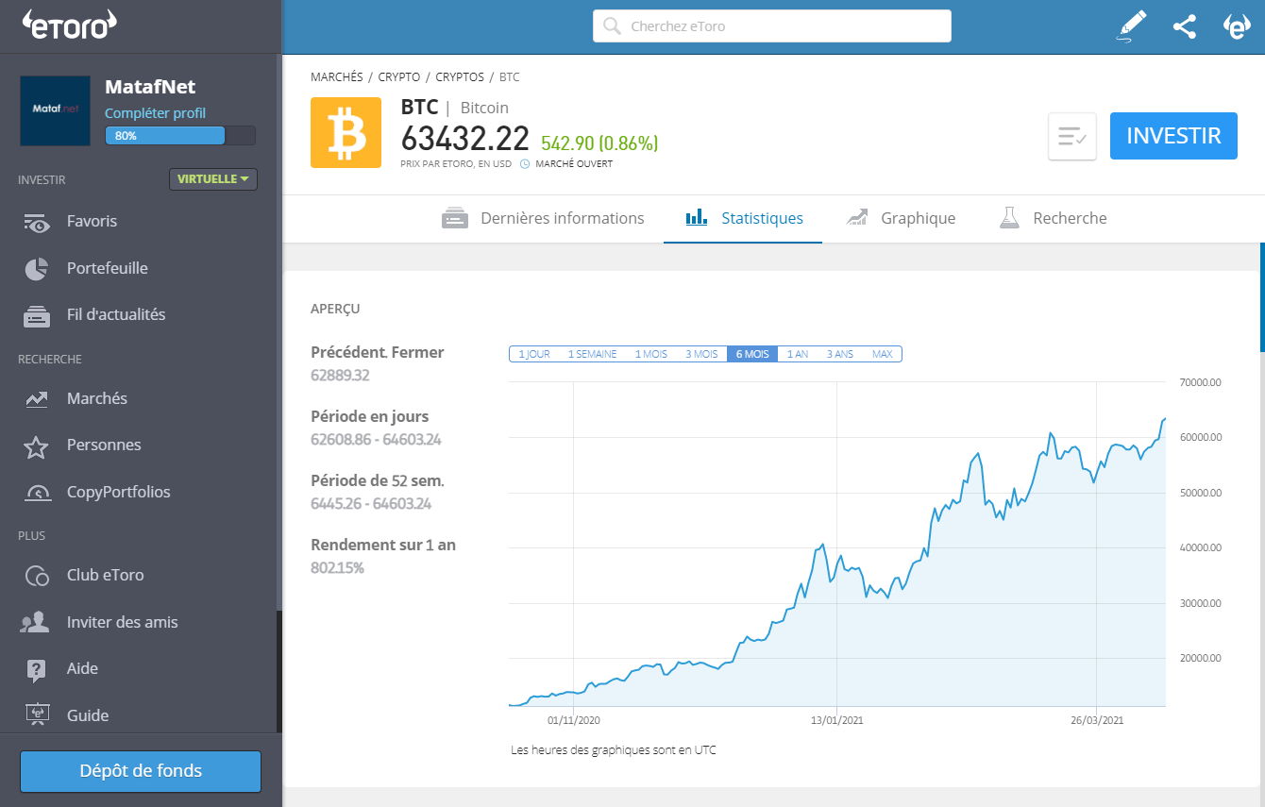
Task: Open the Portefeuille pie chart icon
Action: coord(37,269)
